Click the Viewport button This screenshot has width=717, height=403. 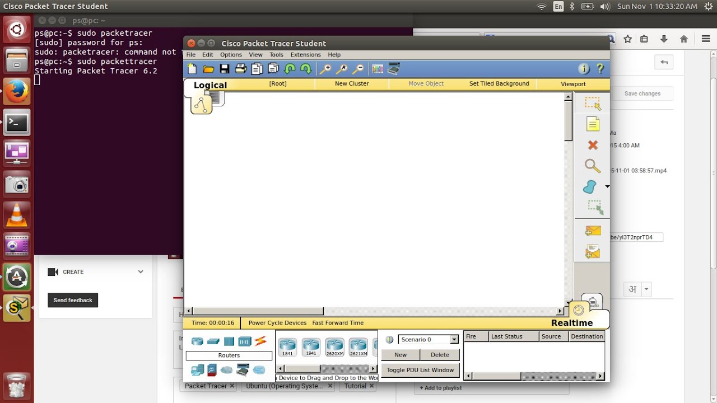[x=573, y=84]
